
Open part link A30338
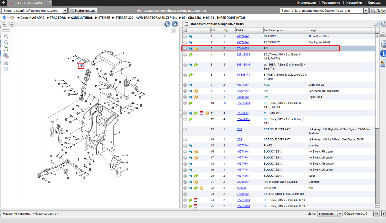pyautogui.click(x=242, y=188)
